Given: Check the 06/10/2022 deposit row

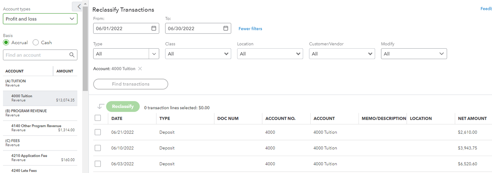Looking at the screenshot, I should coord(98,148).
